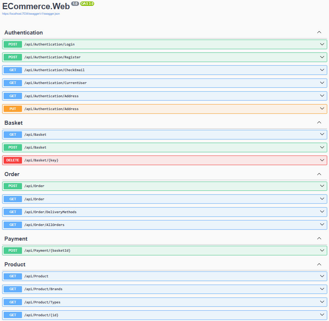Viewport: 329px width, 321px height.
Task: Click the /api/Authentication/Register path text
Action: pos(52,57)
